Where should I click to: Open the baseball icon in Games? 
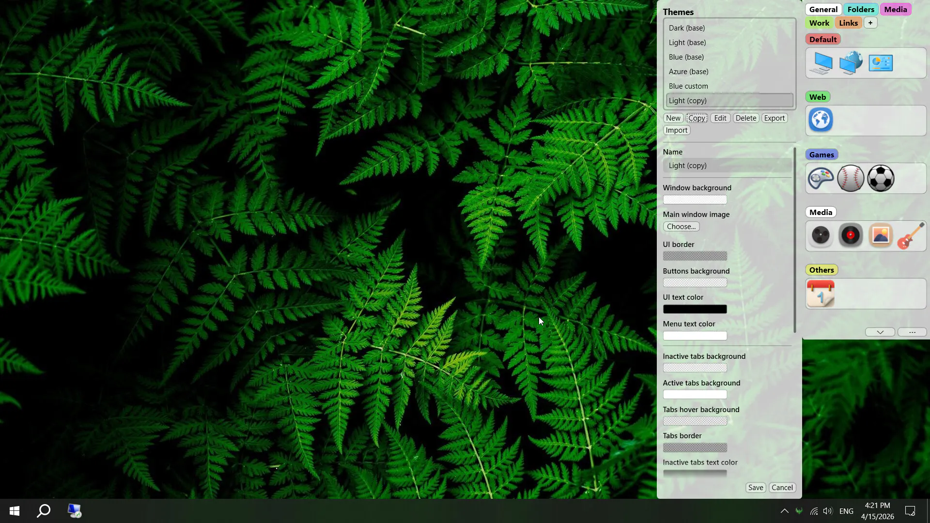[x=851, y=178]
